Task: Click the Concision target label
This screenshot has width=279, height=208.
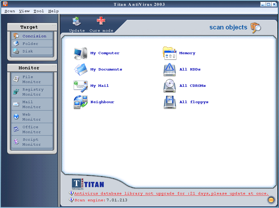Action: (x=34, y=36)
